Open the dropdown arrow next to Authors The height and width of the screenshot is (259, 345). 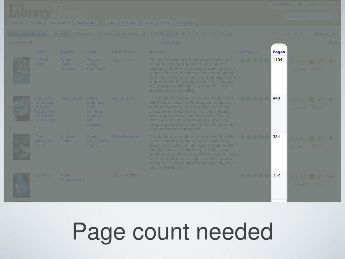click(144, 34)
